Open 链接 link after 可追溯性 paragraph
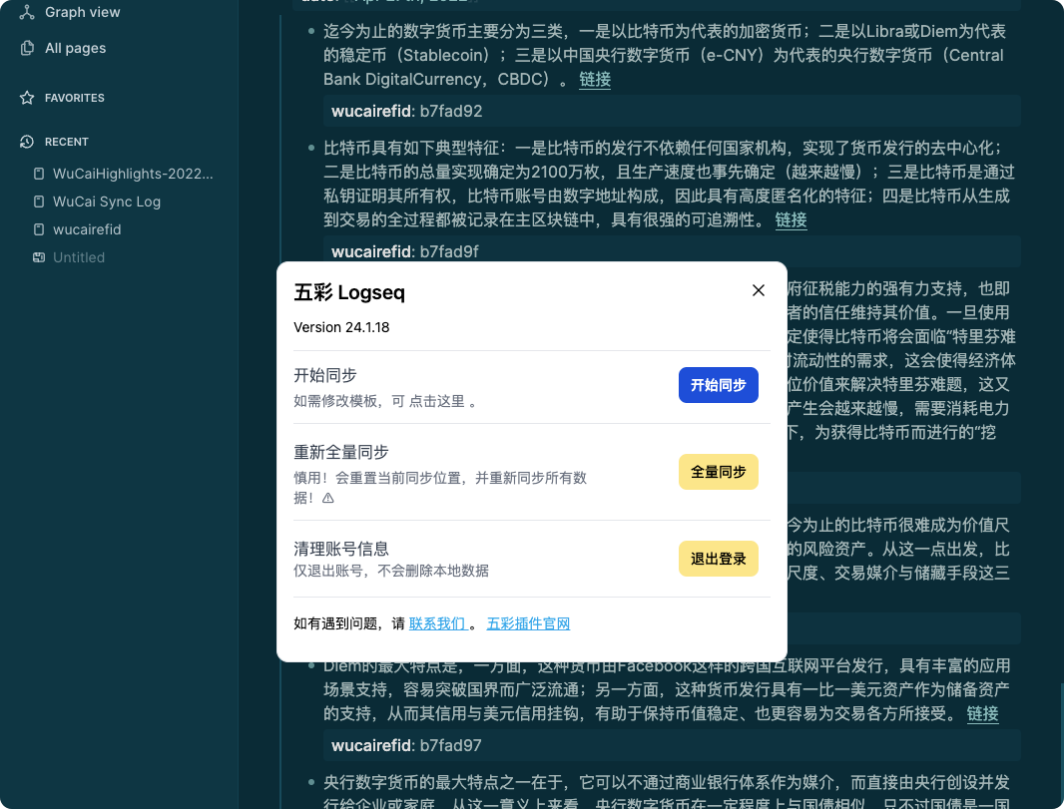The width and height of the screenshot is (1064, 809). pos(791,219)
